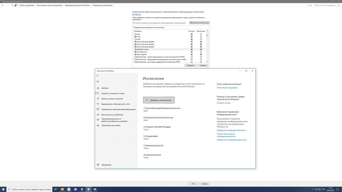Open the Техническая поддержка link
342x192 pixels.
[x=227, y=88]
